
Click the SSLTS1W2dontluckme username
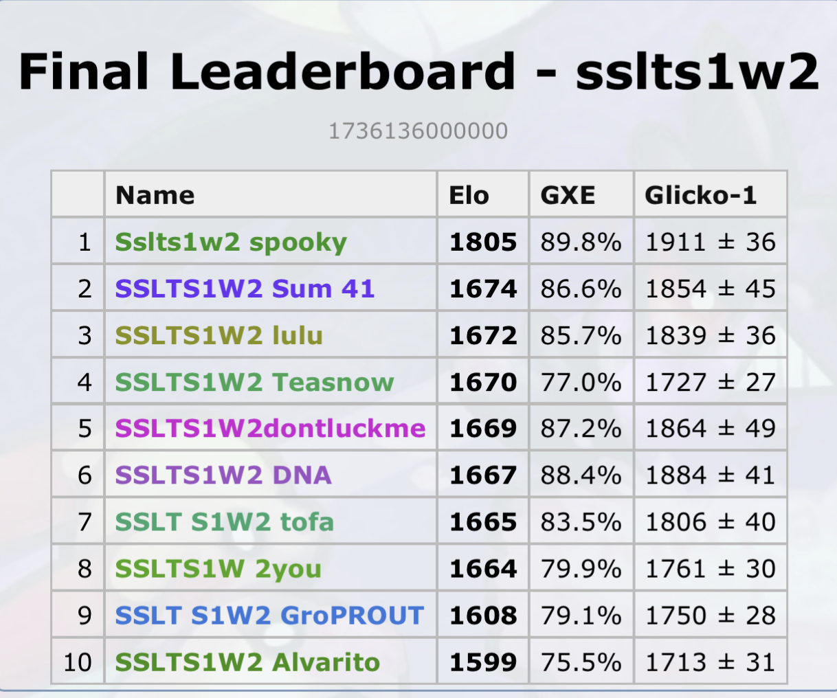click(x=270, y=429)
